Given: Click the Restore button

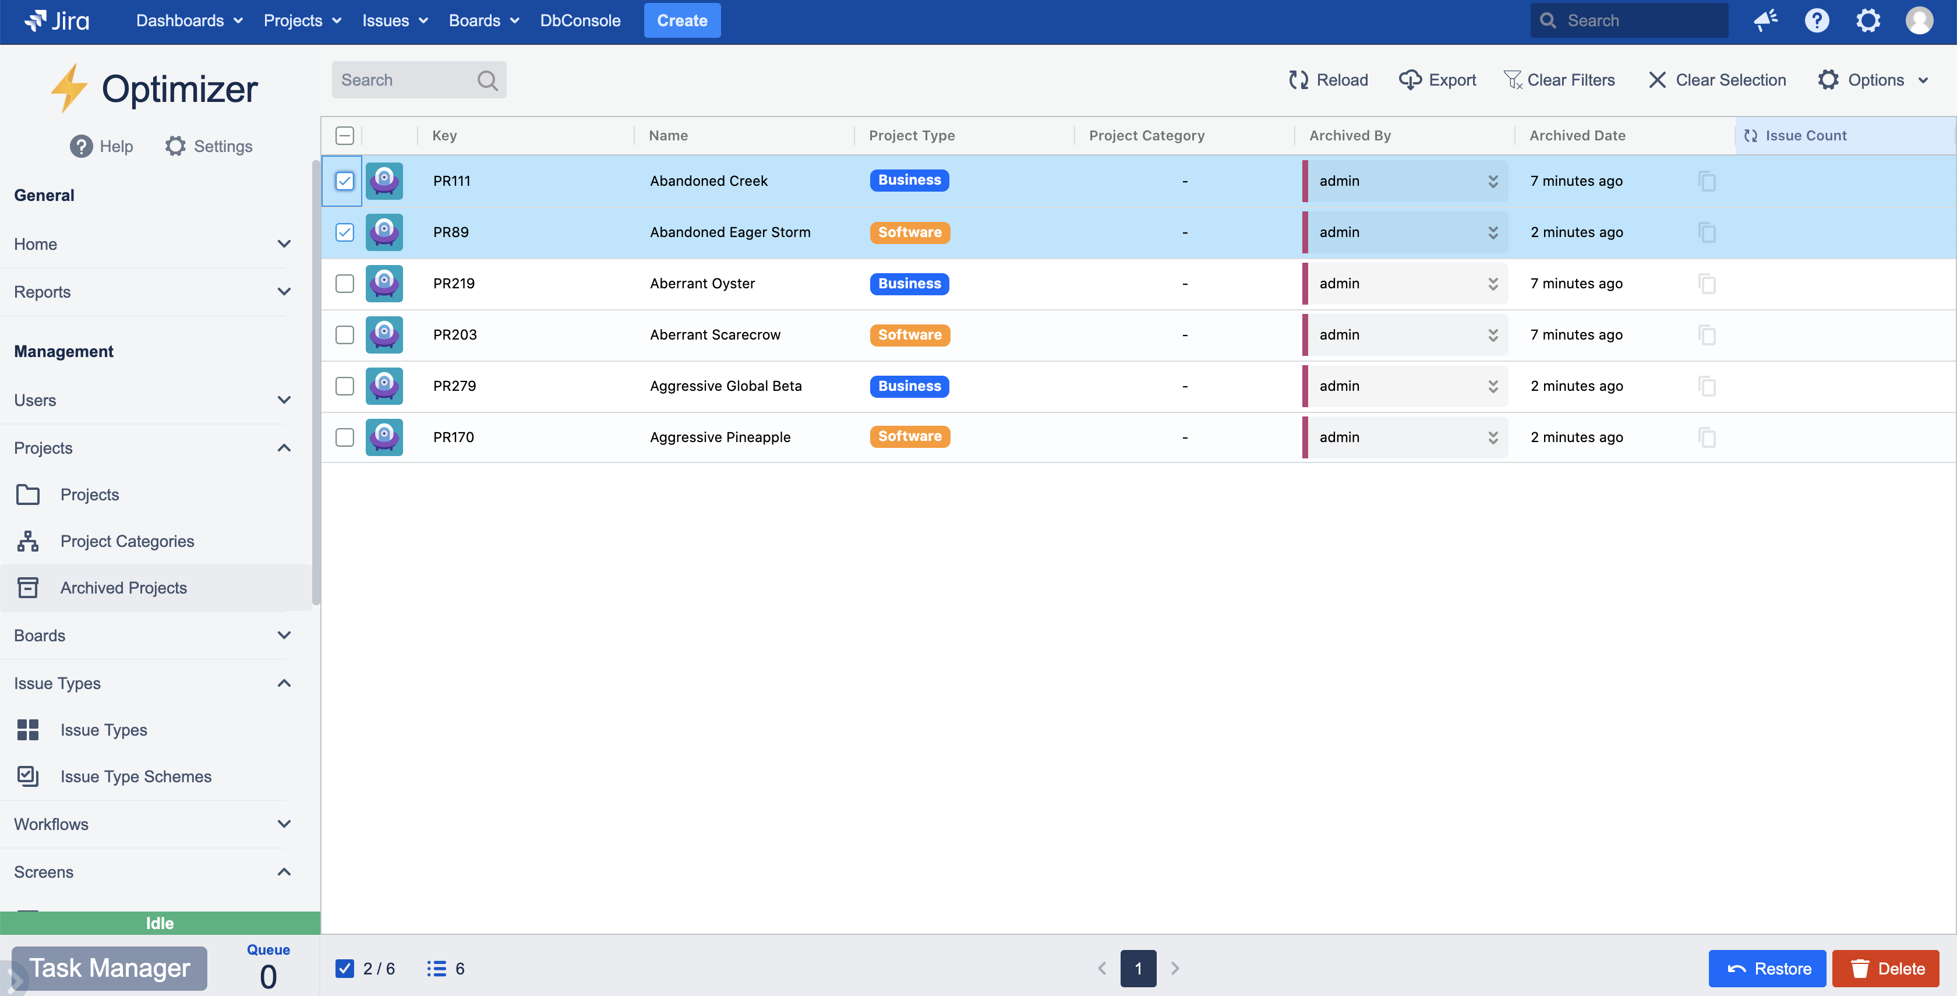Looking at the screenshot, I should [x=1767, y=968].
